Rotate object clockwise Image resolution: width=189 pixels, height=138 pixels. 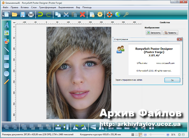[84, 127]
